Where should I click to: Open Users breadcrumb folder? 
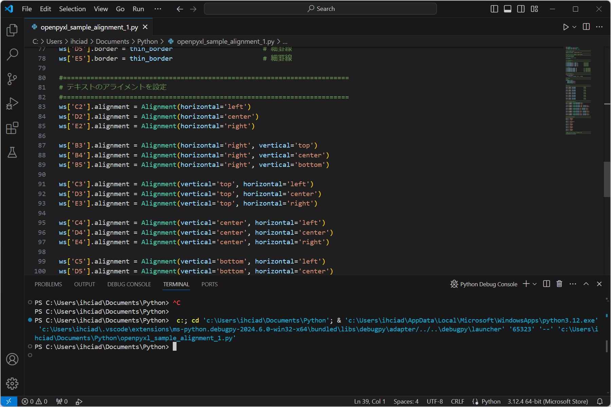pyautogui.click(x=54, y=41)
